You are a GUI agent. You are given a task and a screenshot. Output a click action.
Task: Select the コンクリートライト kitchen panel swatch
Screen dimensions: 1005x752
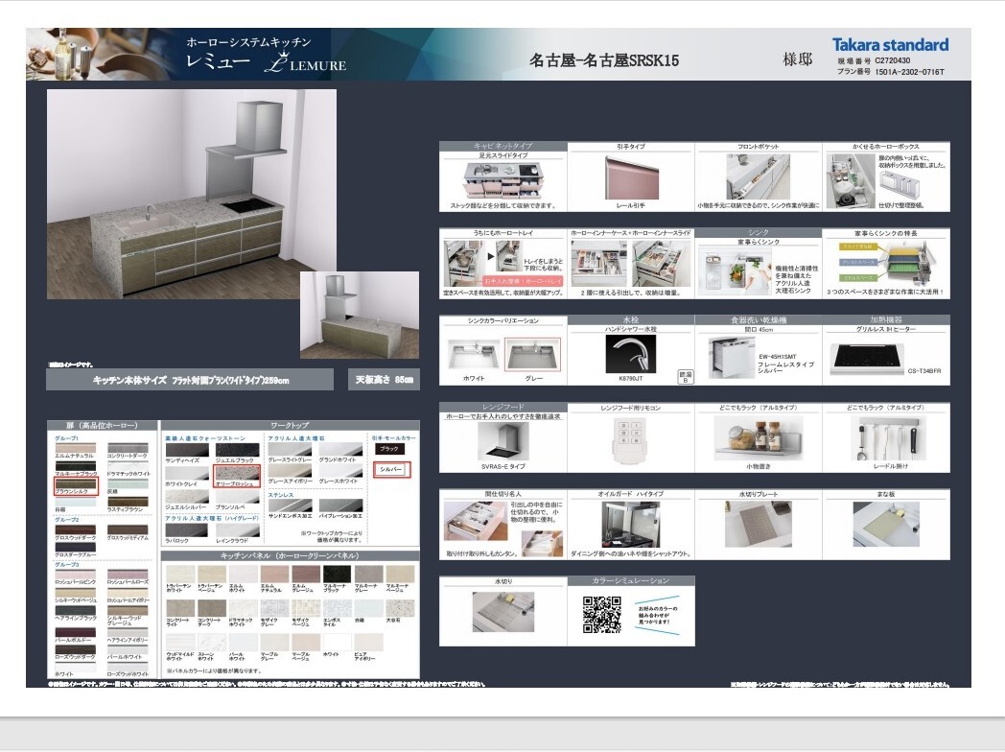179,608
